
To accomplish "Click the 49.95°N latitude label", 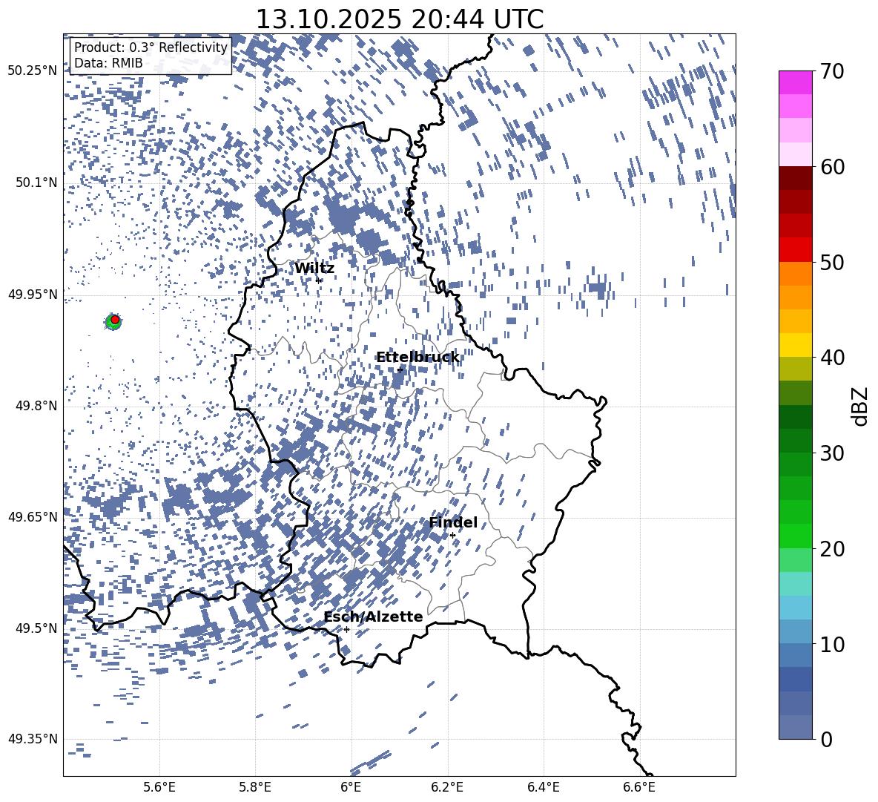I will tap(33, 294).
